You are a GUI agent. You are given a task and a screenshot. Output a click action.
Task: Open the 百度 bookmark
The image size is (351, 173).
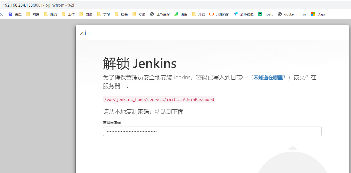click(15, 14)
